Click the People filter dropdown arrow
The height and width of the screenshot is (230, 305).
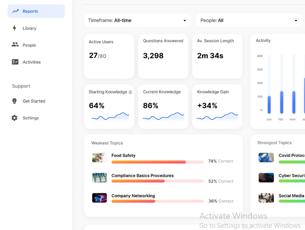[296, 20]
